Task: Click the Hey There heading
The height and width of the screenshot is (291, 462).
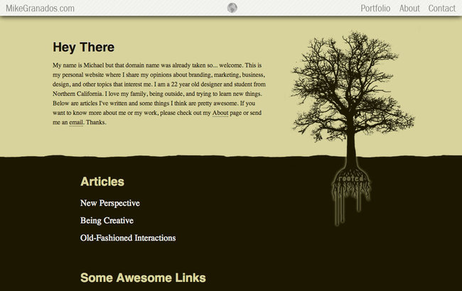Action: click(83, 48)
